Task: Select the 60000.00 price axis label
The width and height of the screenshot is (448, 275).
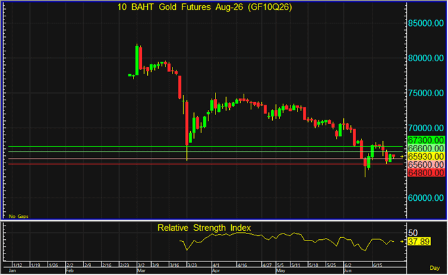Action: click(426, 198)
